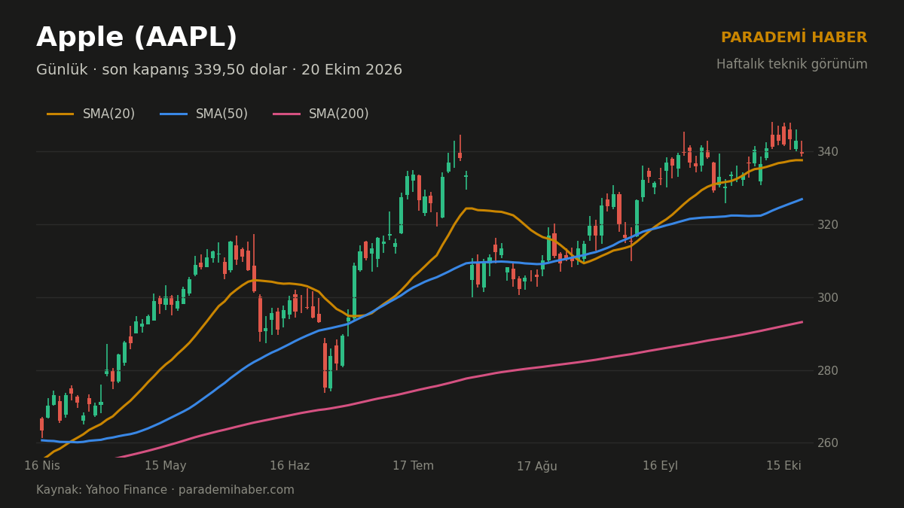Click the 15 May date axis label

pos(166,467)
